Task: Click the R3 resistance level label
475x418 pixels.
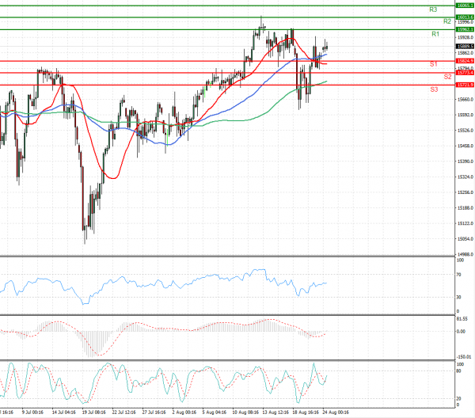Action: coord(433,9)
